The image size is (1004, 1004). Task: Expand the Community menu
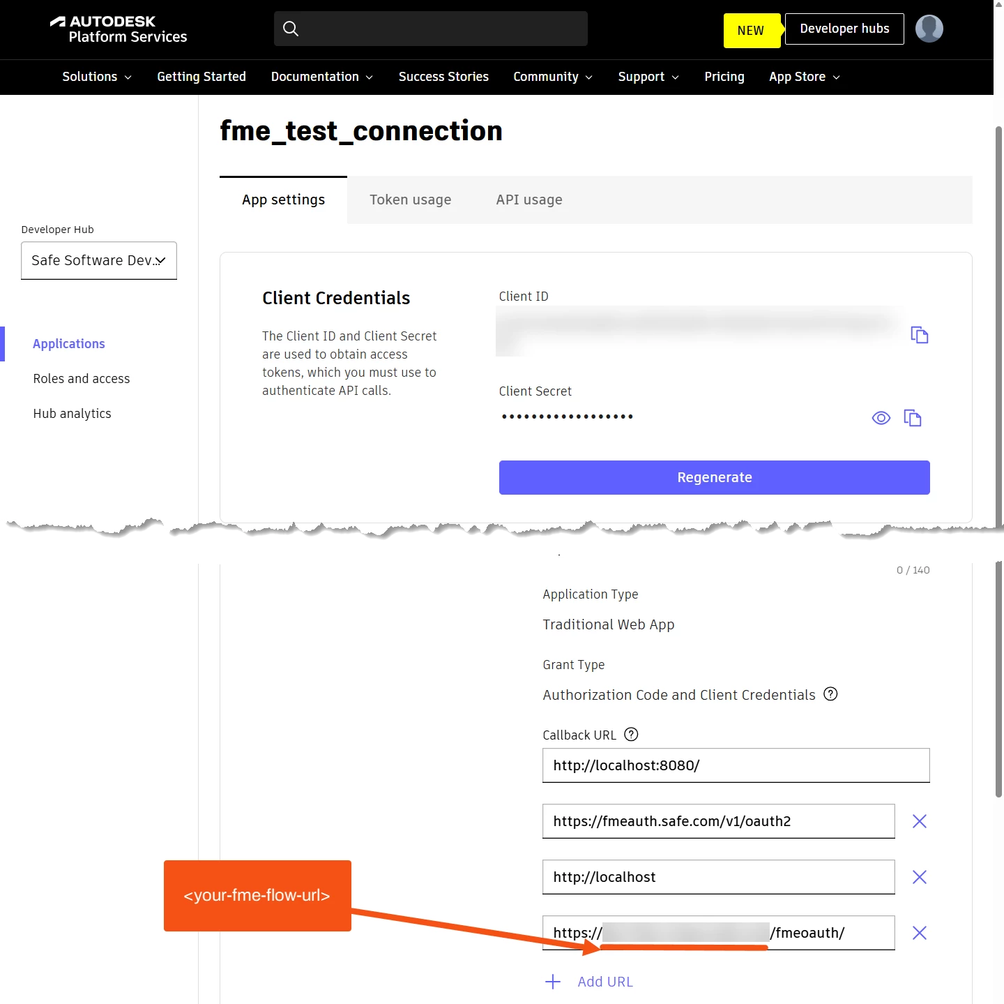tap(553, 77)
